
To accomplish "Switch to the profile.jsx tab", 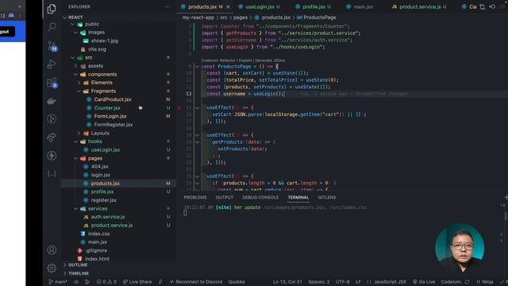I will [x=313, y=7].
